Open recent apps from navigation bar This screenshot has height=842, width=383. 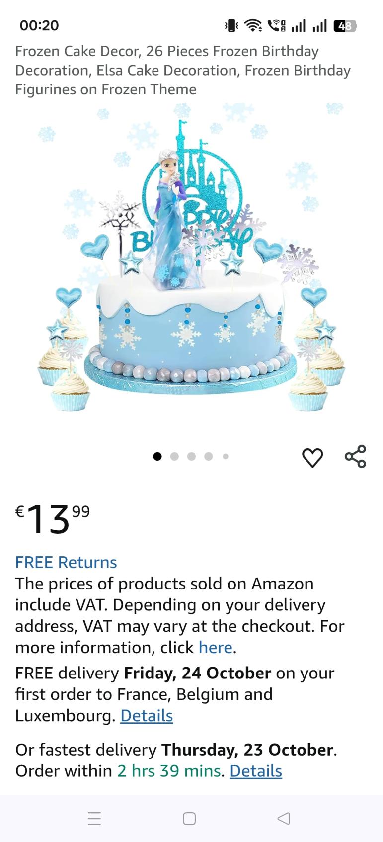[x=94, y=819]
